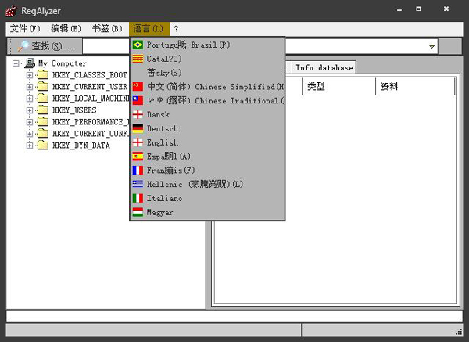This screenshot has width=469, height=342.
Task: Choose Dansk language
Action: (x=207, y=114)
